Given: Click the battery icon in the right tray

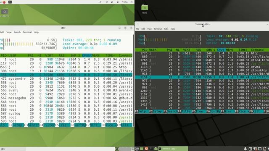Looking at the screenshot, I should 264,148.
